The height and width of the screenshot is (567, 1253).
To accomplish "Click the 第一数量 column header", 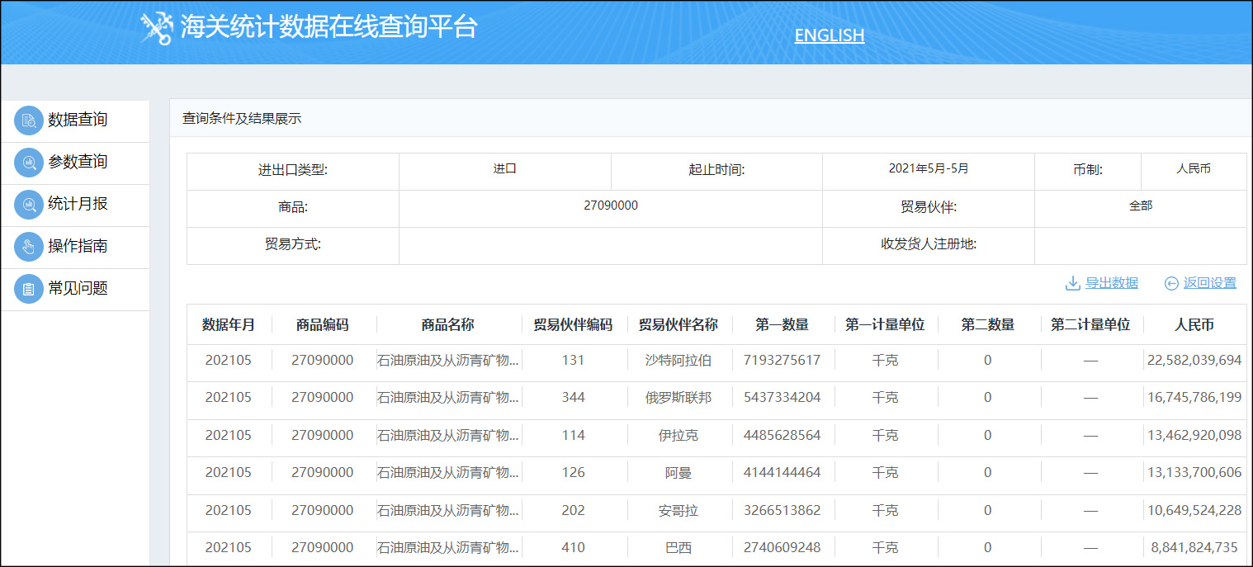I will pyautogui.click(x=782, y=325).
